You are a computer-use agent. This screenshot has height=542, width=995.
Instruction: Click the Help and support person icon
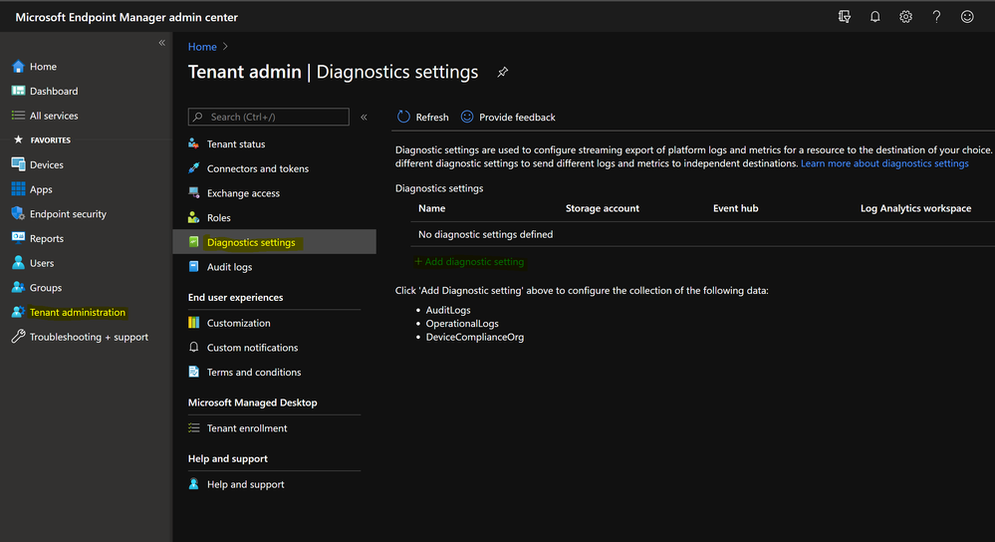(193, 484)
